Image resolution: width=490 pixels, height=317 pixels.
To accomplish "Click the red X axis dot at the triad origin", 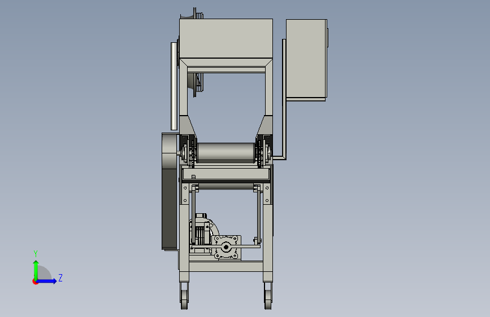I will pyautogui.click(x=35, y=281).
